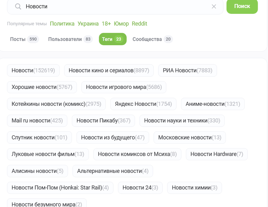Viewport: 268px width, 207px height.
Task: Open the Юмор popular topic
Action: click(x=121, y=24)
